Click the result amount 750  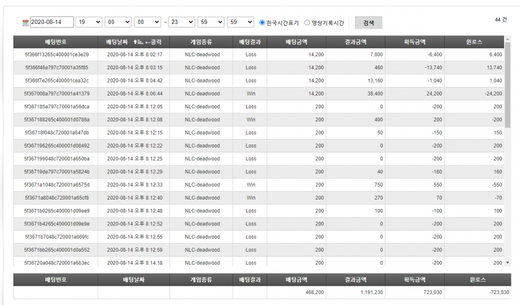click(379, 185)
